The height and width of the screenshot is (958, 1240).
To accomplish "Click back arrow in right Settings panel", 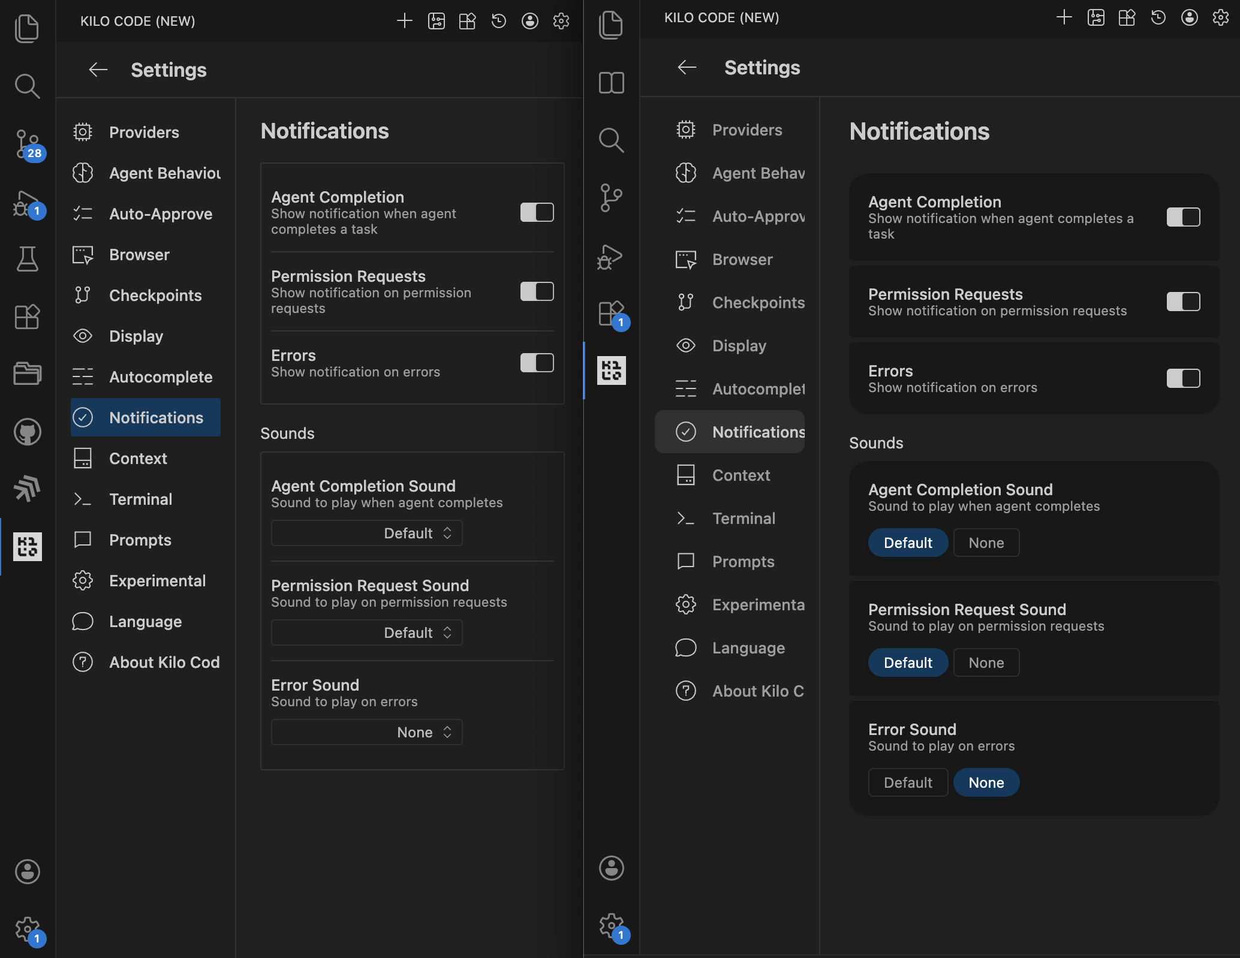I will tap(687, 67).
